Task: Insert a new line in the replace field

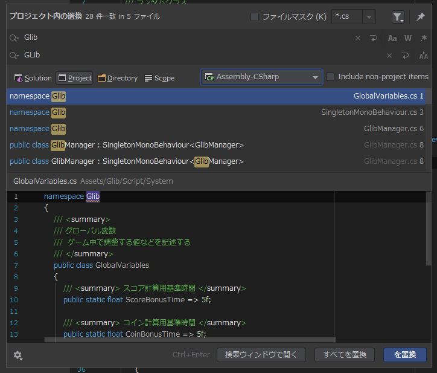Action: point(405,56)
